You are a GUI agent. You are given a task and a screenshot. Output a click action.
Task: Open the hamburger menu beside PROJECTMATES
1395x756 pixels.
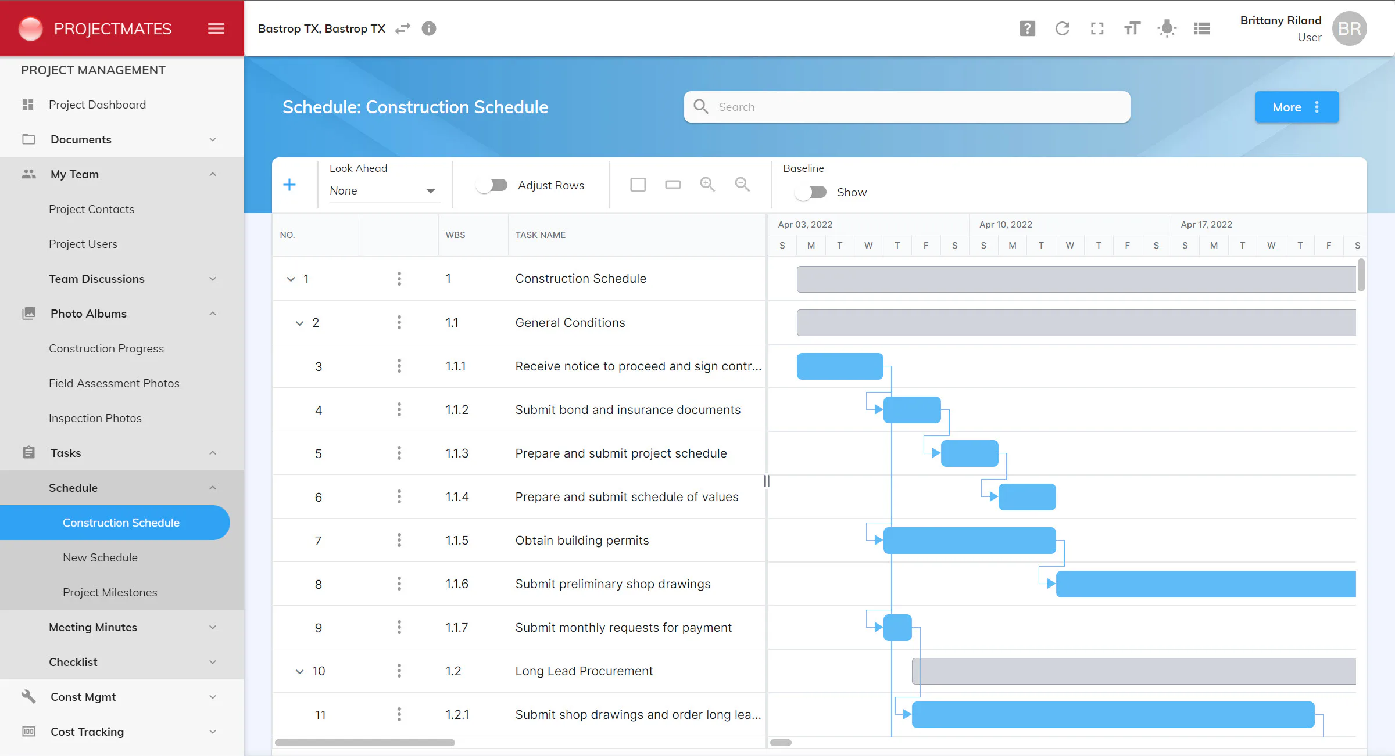[216, 28]
